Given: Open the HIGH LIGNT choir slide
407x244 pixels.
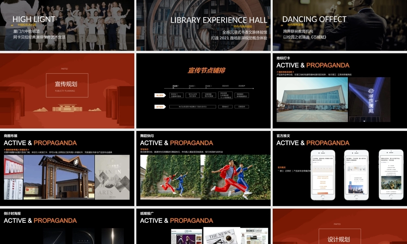Looking at the screenshot, I should click(67, 25).
